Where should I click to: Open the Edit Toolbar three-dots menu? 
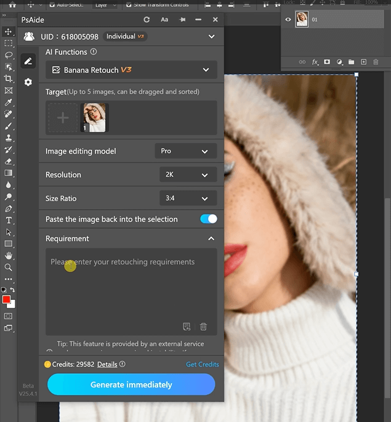[x=9, y=279]
